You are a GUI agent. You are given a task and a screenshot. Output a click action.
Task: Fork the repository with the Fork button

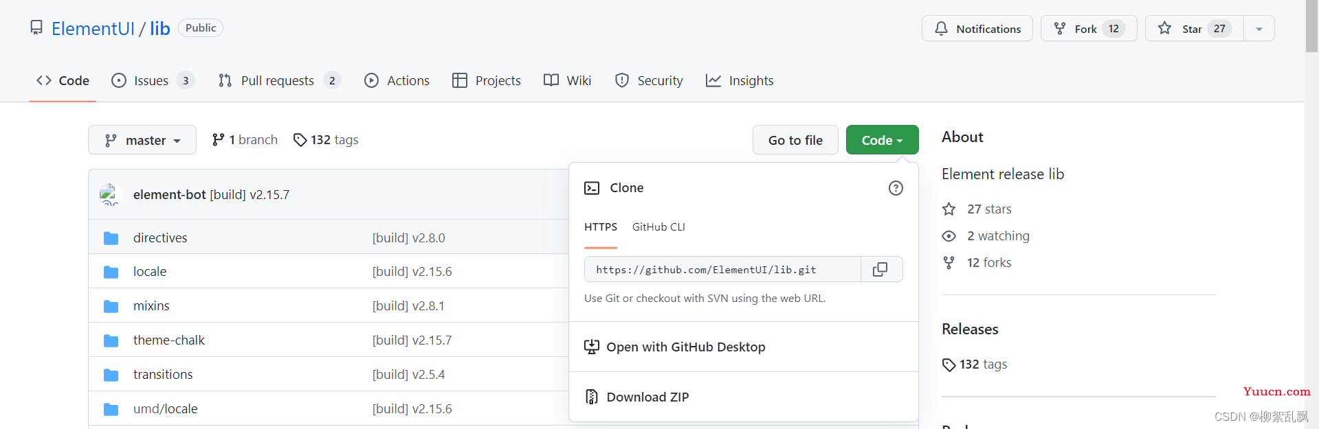[1089, 28]
